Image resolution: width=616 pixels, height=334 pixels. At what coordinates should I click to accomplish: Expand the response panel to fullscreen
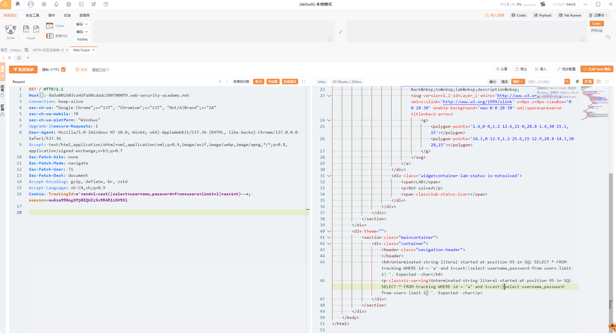point(607,82)
